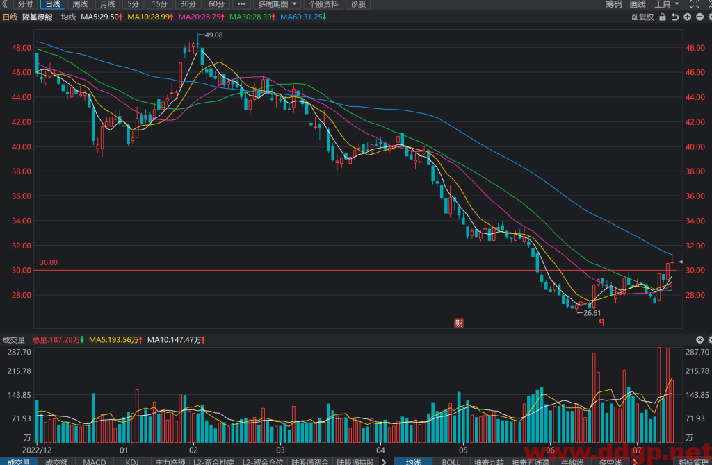Viewport: 712px width, 465px height.
Task: Select the KDJ indicator tab
Action: (x=132, y=462)
